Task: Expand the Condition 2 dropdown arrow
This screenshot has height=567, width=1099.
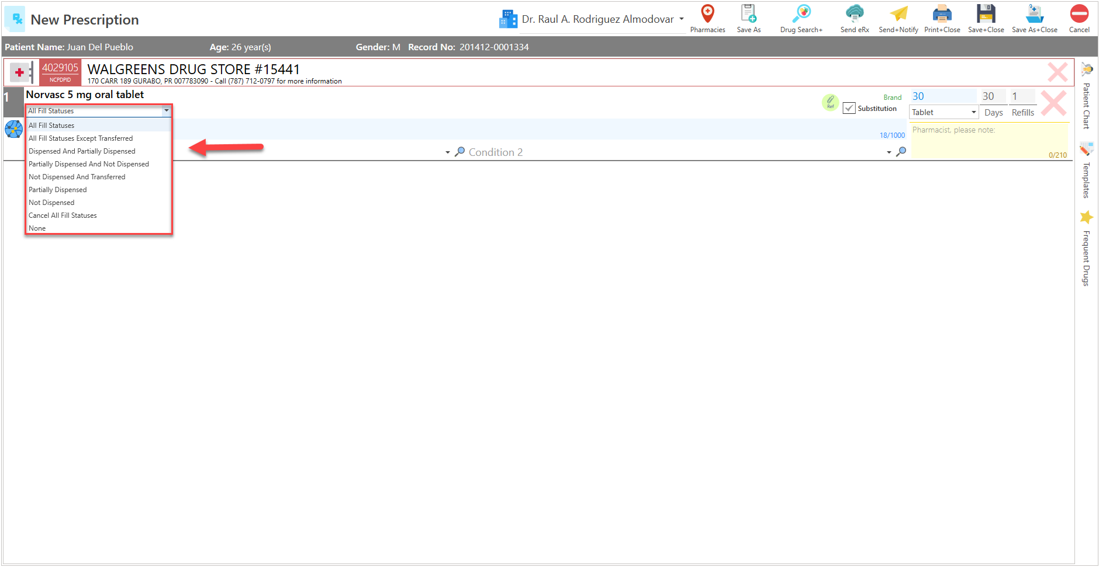Action: (889, 152)
